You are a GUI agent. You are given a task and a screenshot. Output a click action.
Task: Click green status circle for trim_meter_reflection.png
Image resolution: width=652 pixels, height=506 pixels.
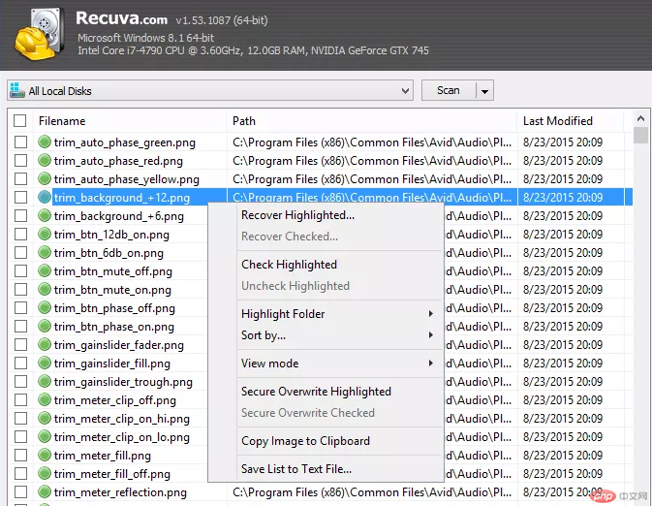[x=45, y=491]
